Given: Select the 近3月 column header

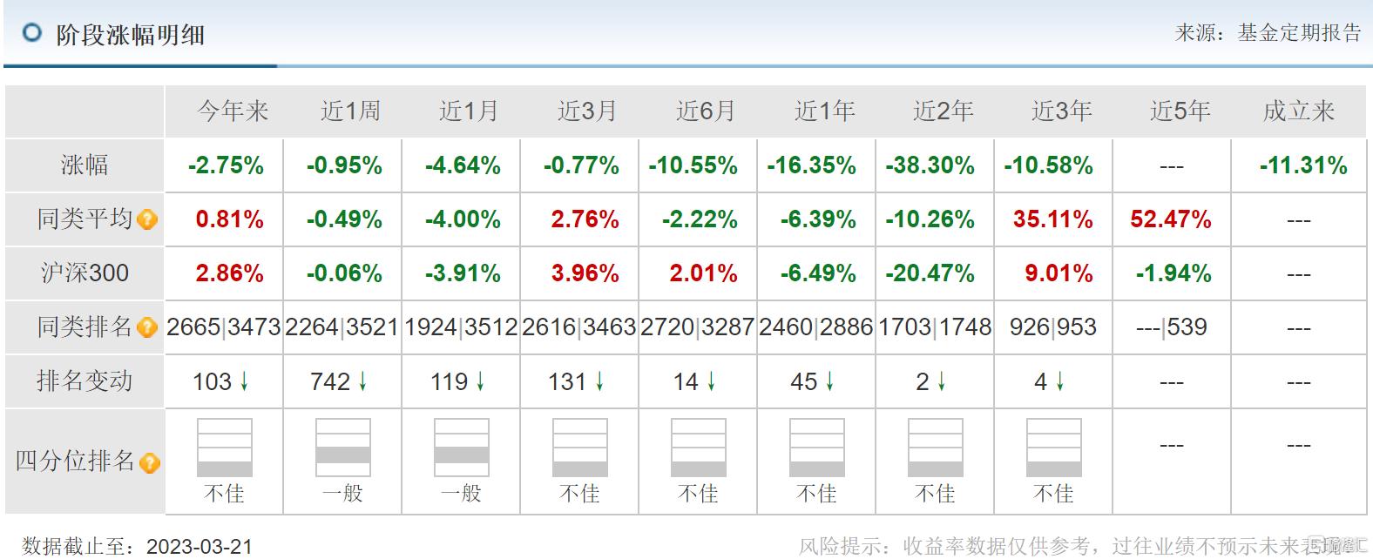Looking at the screenshot, I should [x=587, y=111].
